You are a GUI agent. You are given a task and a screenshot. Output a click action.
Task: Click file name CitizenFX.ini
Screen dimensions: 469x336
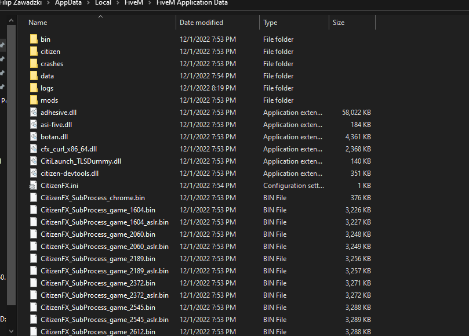point(60,186)
